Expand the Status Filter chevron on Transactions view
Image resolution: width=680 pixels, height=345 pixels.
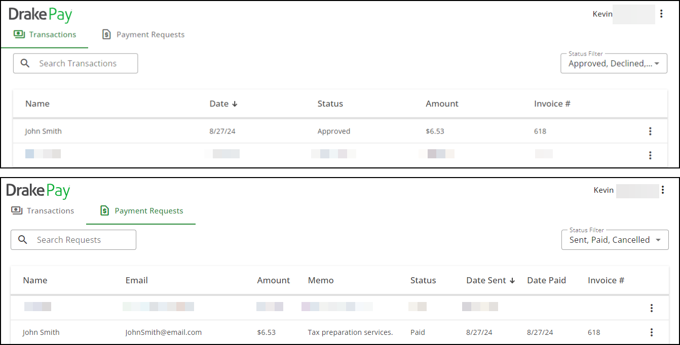click(x=657, y=63)
